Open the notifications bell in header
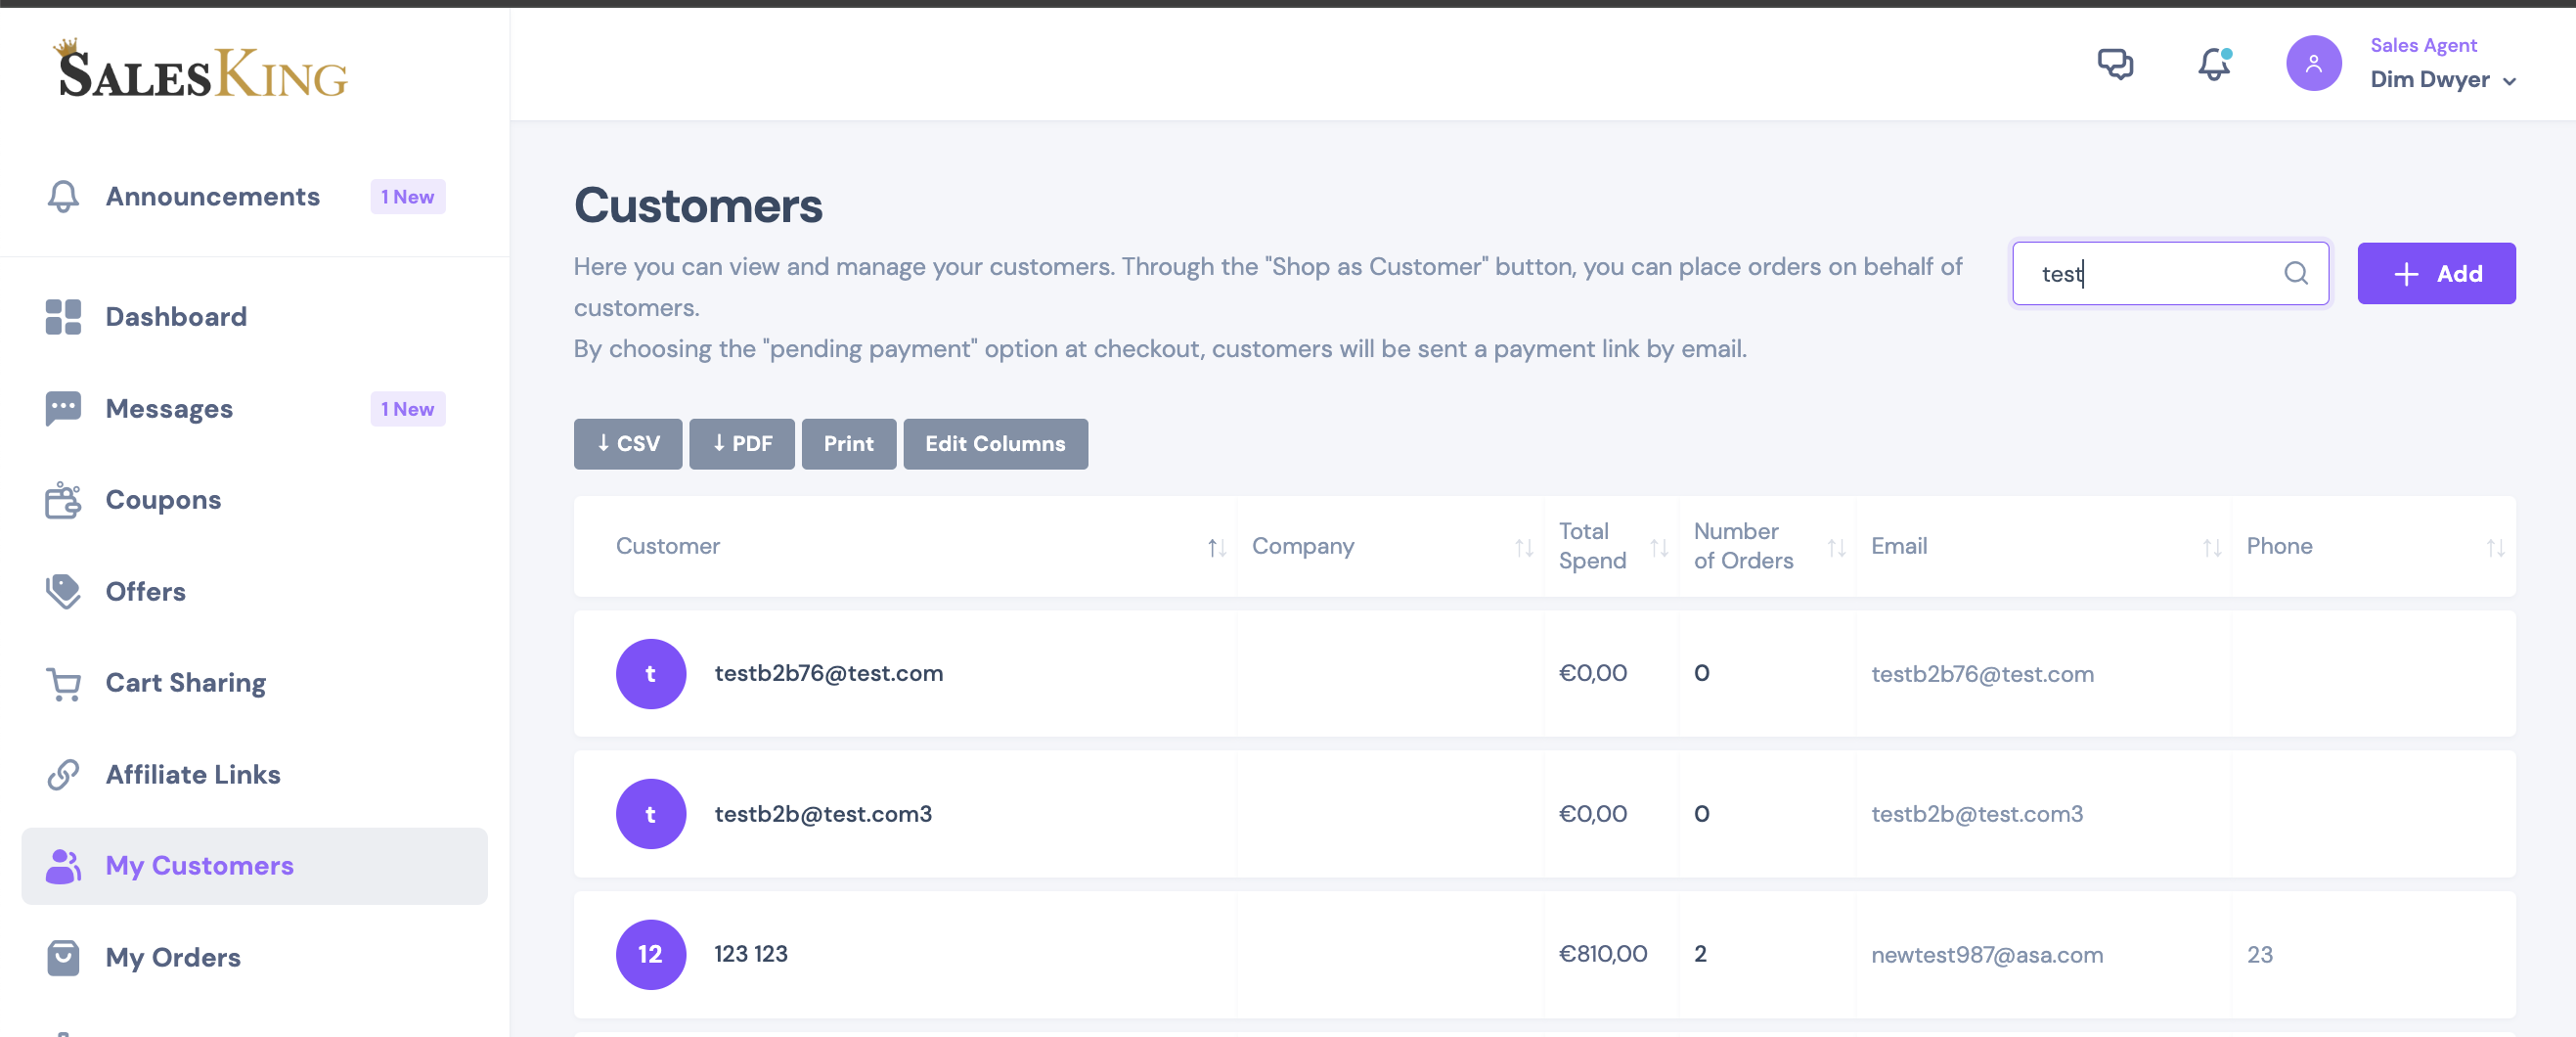This screenshot has width=2576, height=1037. [x=2214, y=64]
